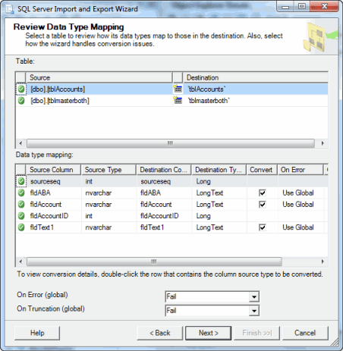The width and height of the screenshot is (343, 351).
Task: Click the wizard icon in the title bar
Action: [10, 9]
